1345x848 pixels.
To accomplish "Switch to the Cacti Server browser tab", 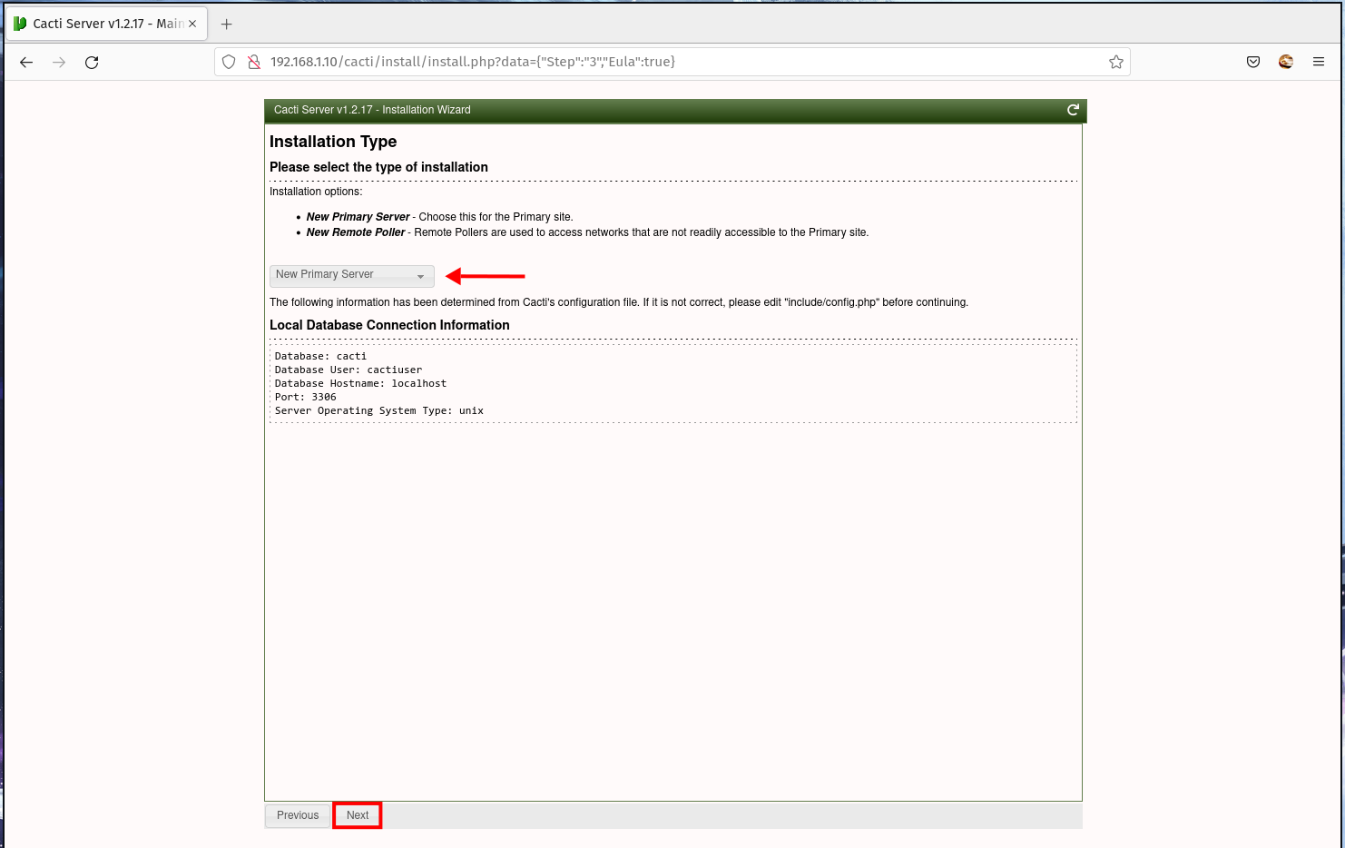I will pos(100,23).
